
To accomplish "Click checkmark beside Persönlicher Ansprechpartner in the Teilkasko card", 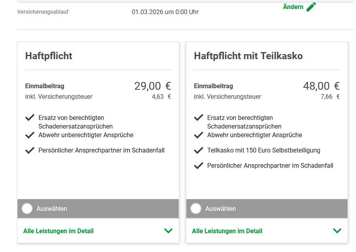I will coord(199,166).
